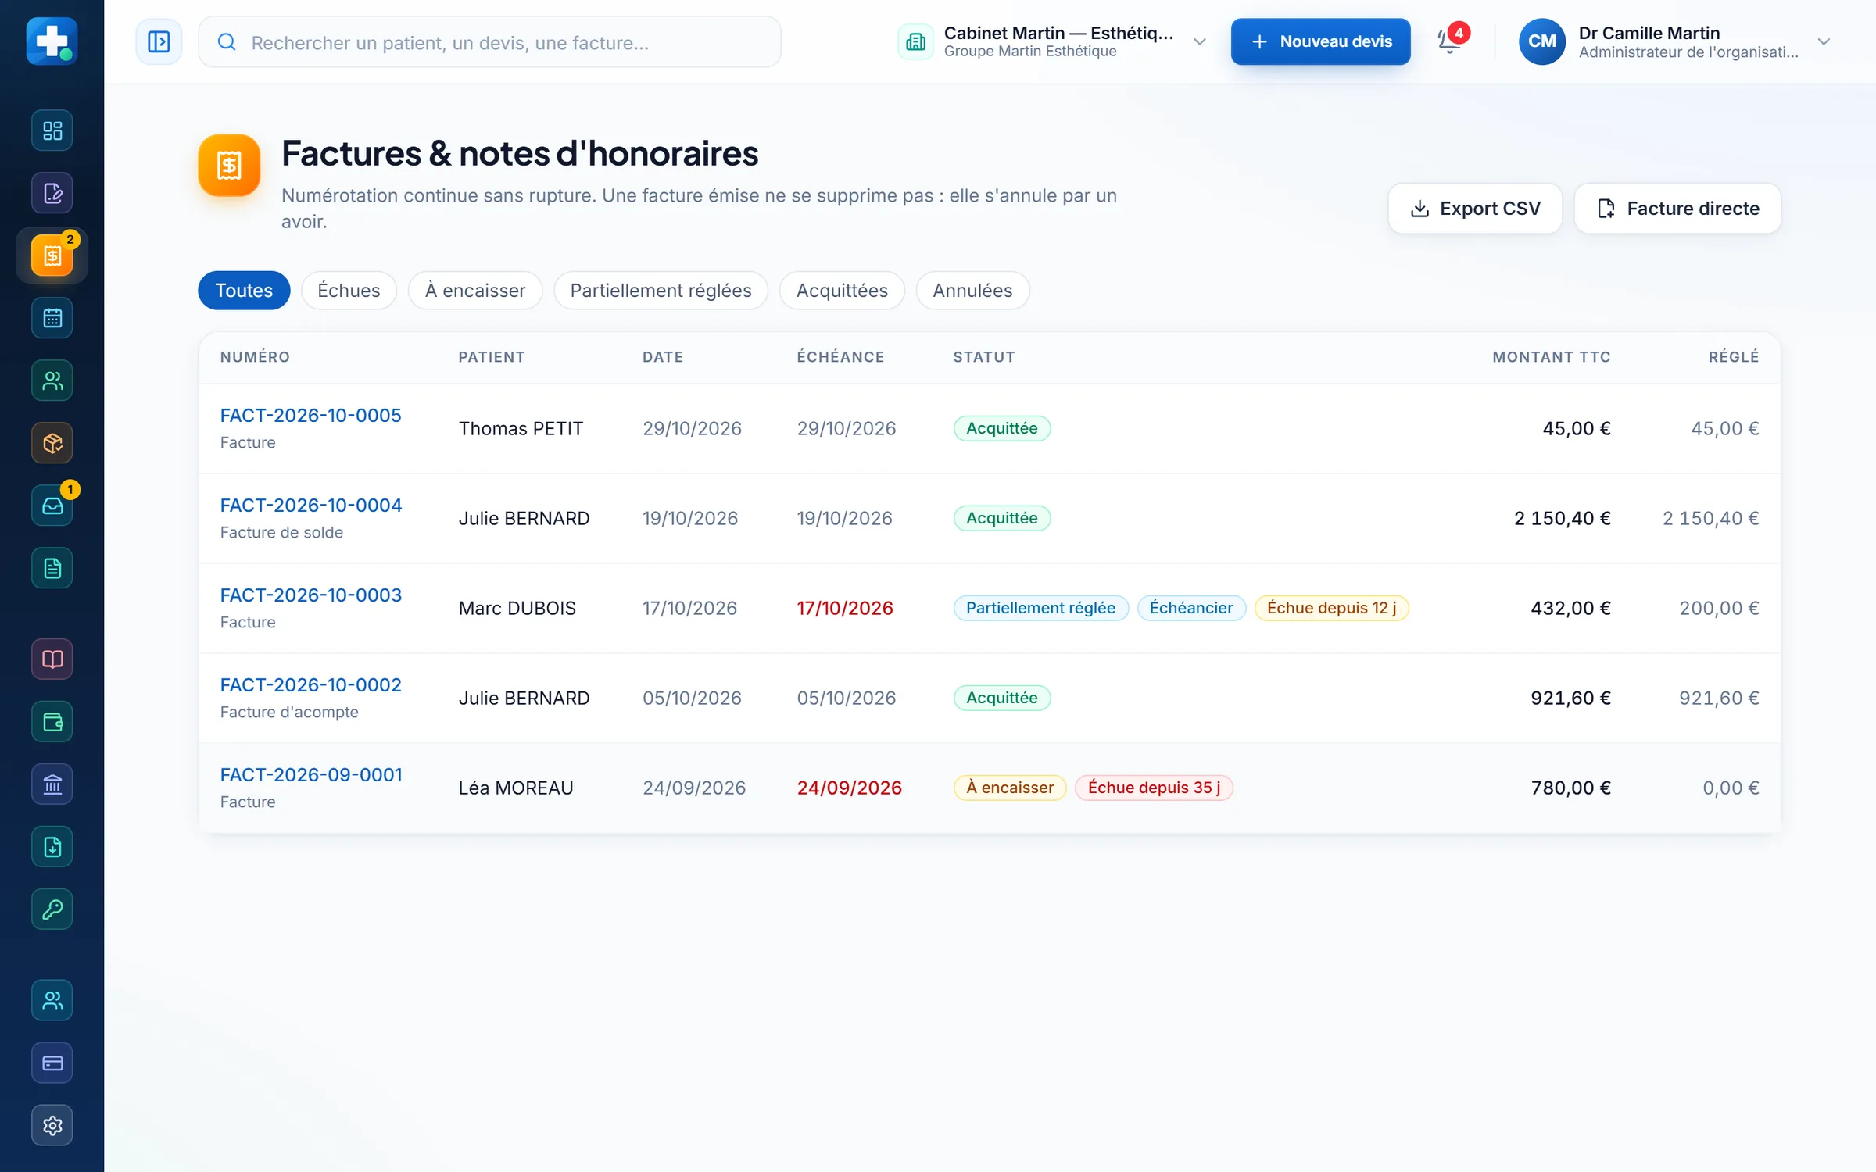This screenshot has height=1172, width=1876.
Task: Expand the Cabinet Martin organisation selector
Action: (x=1054, y=41)
